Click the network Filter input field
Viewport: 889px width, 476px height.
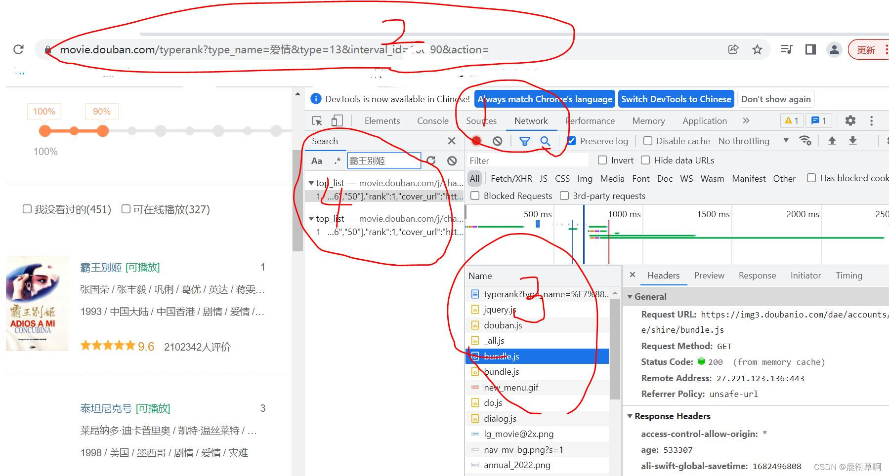tap(528, 160)
